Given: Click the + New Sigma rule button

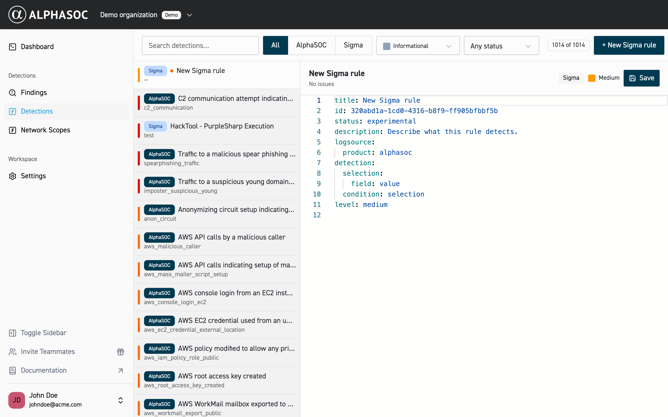Looking at the screenshot, I should pyautogui.click(x=629, y=45).
